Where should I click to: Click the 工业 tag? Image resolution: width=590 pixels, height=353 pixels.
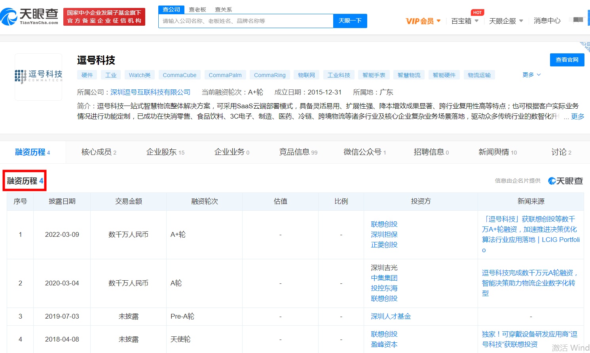111,75
